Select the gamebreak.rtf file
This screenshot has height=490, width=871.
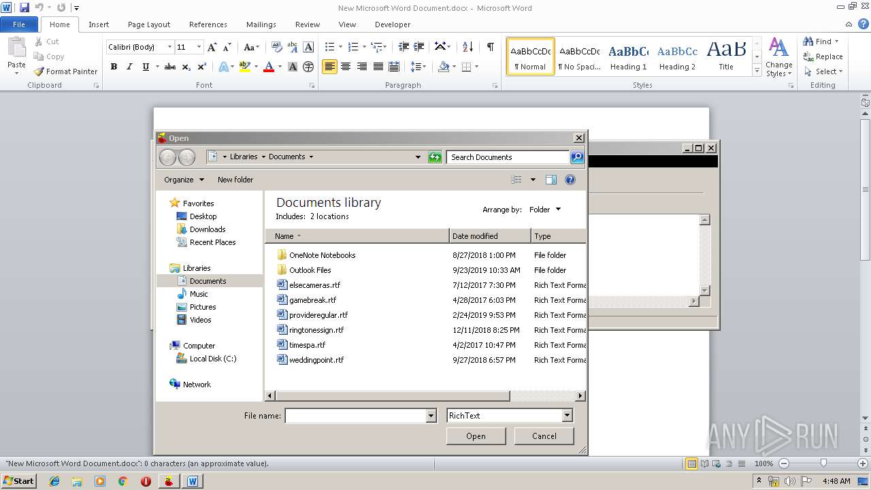coord(312,300)
